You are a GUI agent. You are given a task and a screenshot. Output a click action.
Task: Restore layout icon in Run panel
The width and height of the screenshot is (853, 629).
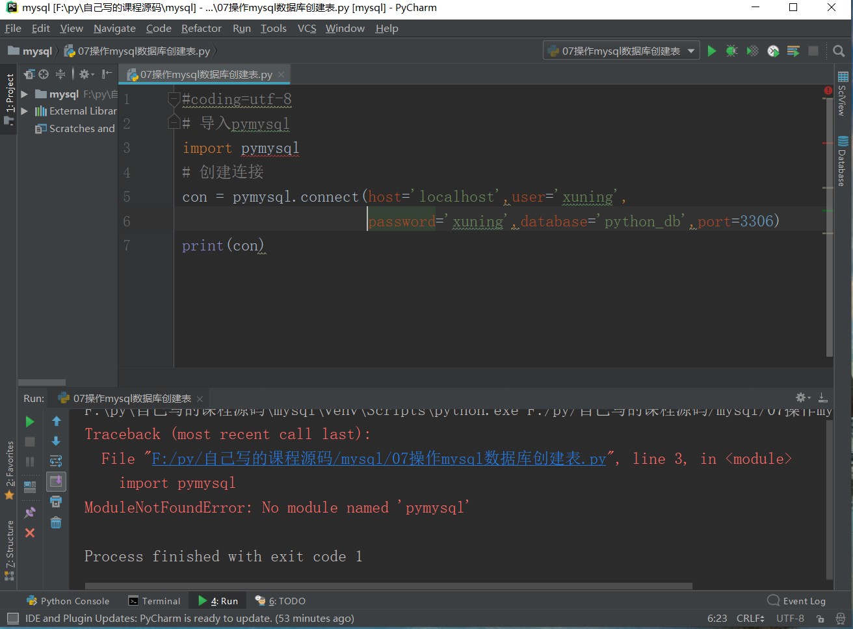click(30, 487)
